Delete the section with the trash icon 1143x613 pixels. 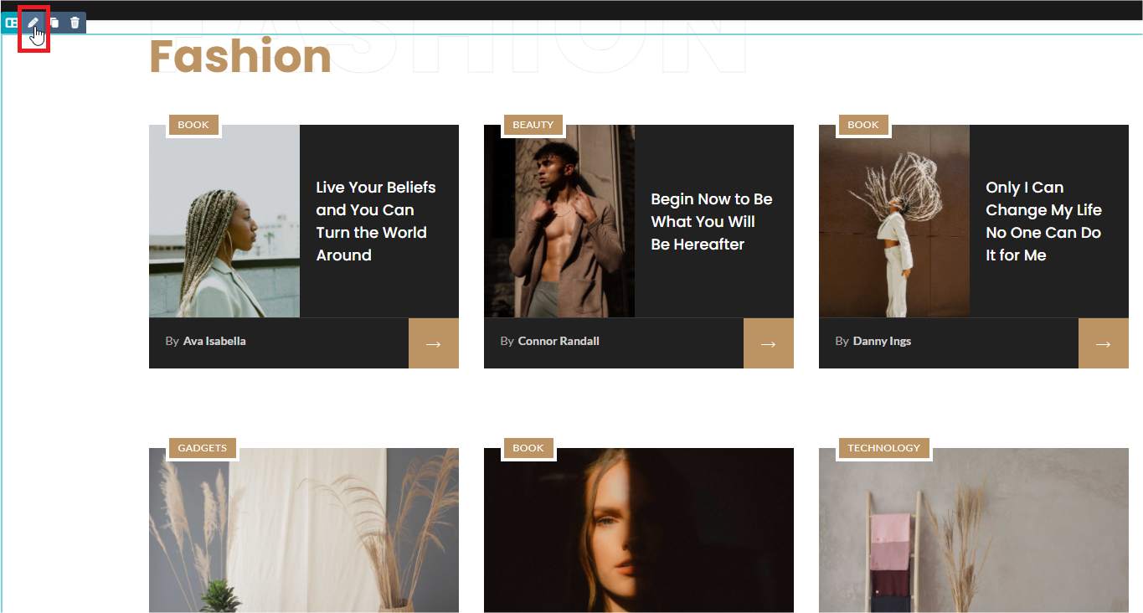[75, 23]
